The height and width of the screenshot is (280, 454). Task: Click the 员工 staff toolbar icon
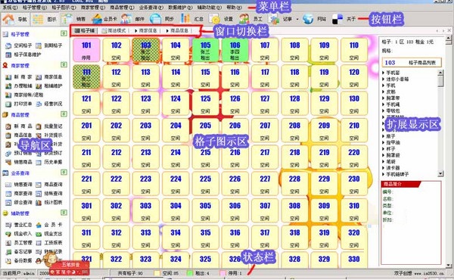pos(244,19)
